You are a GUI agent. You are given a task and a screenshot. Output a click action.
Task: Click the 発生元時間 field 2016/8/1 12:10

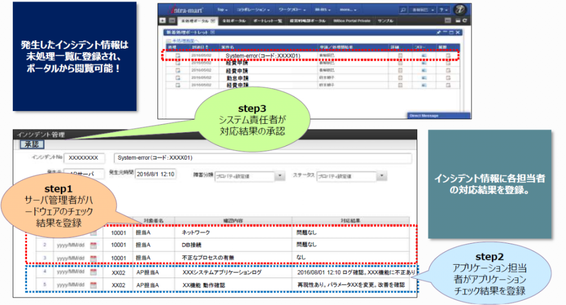pos(155,174)
